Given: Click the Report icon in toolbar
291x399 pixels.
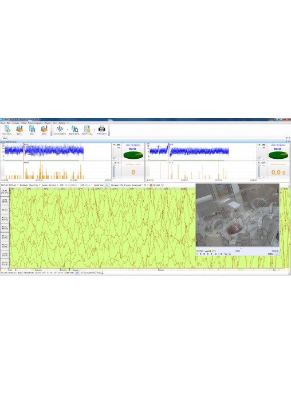Looking at the screenshot, I should point(87,129).
